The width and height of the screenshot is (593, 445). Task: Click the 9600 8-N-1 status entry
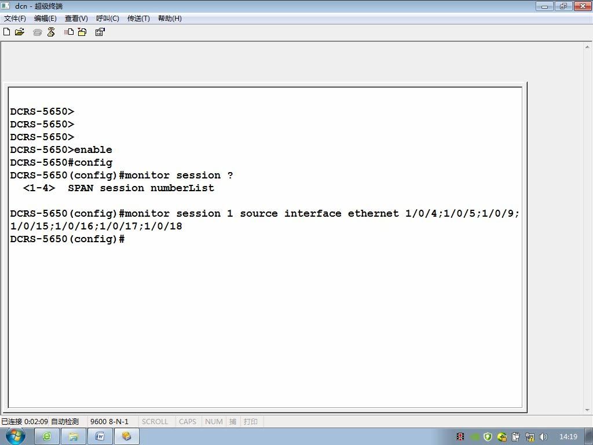pyautogui.click(x=109, y=422)
